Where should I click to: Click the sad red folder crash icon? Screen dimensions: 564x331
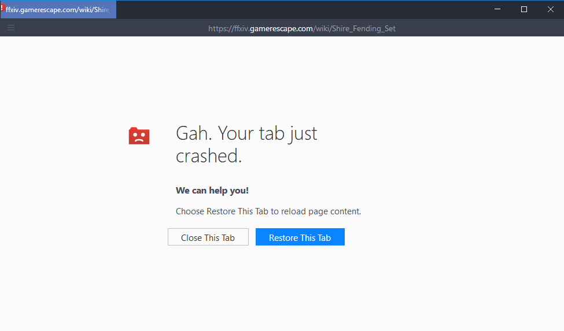coord(139,136)
